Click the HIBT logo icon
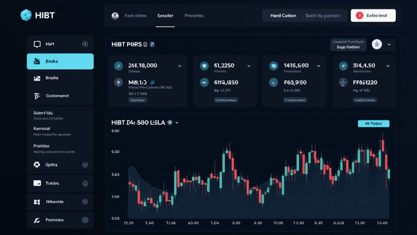The width and height of the screenshot is (417, 235). (x=26, y=15)
